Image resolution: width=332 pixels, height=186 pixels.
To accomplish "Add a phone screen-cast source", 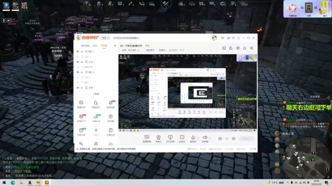I will point(170,139).
